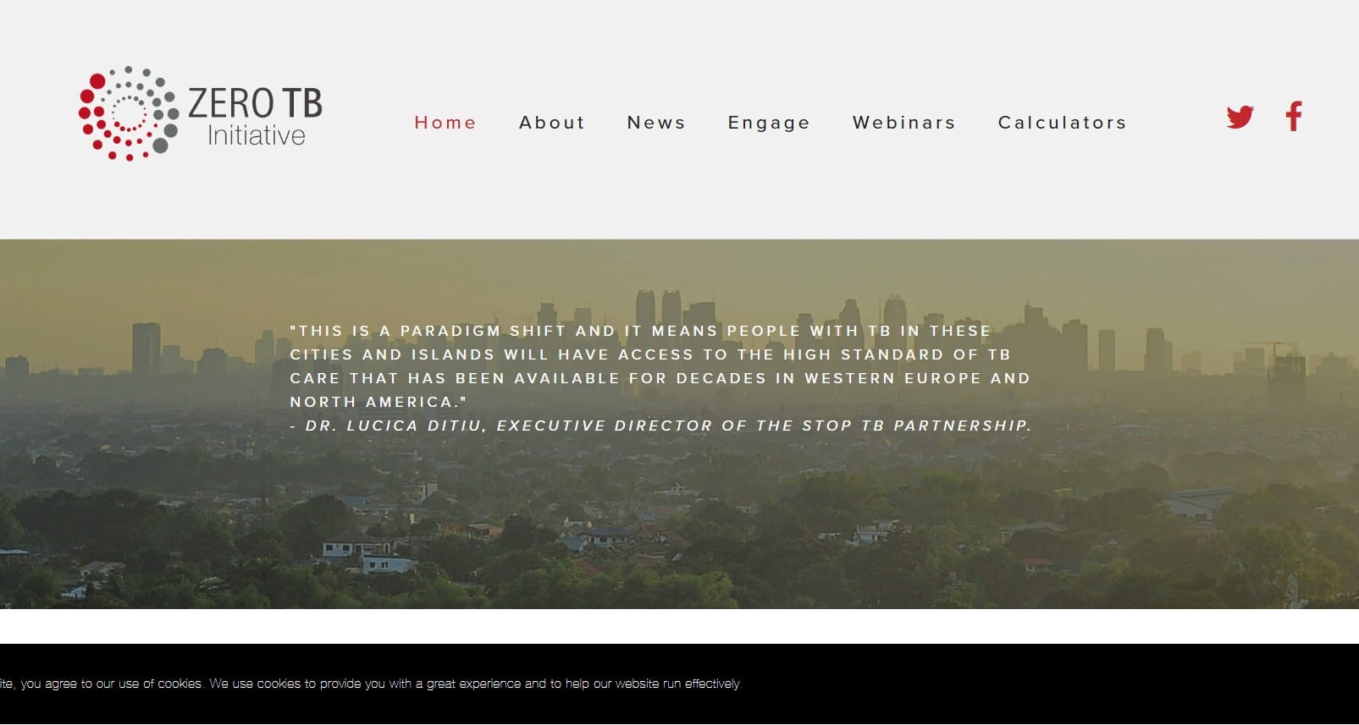Open the News menu item
Screen dimensions: 1359x725
pos(656,123)
